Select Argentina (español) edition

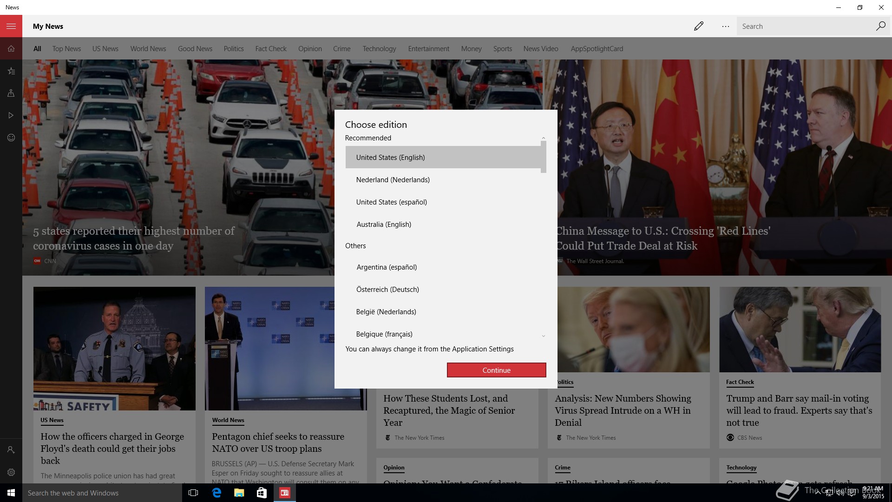tap(443, 267)
